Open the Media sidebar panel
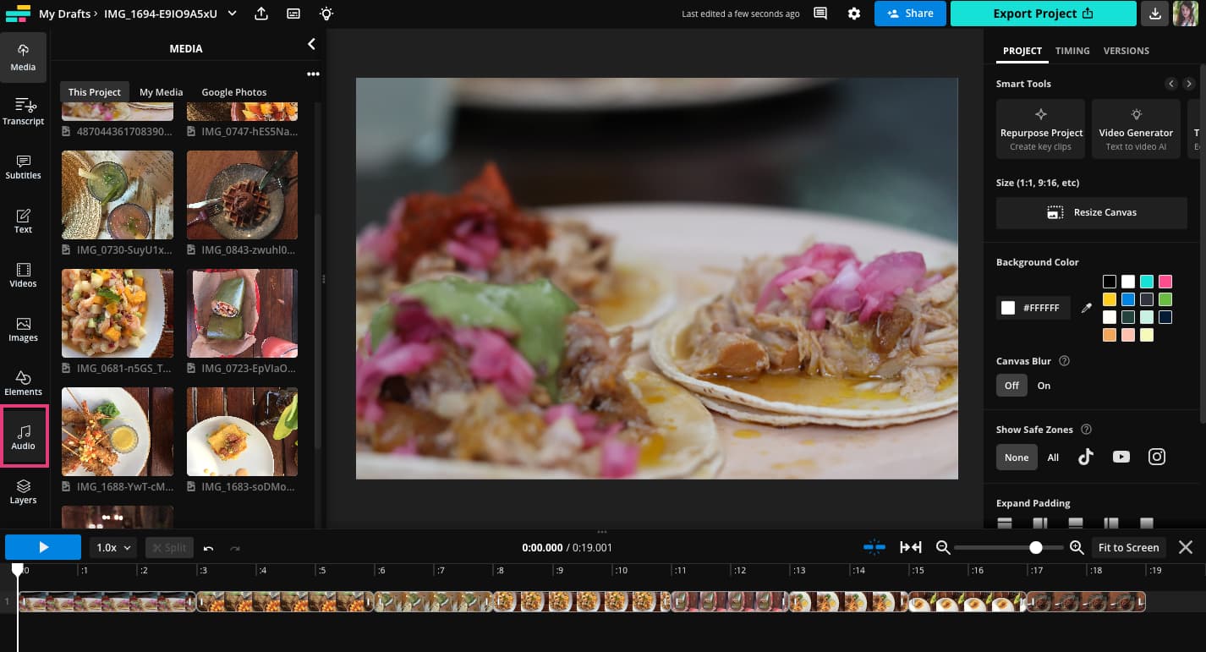 click(x=23, y=58)
